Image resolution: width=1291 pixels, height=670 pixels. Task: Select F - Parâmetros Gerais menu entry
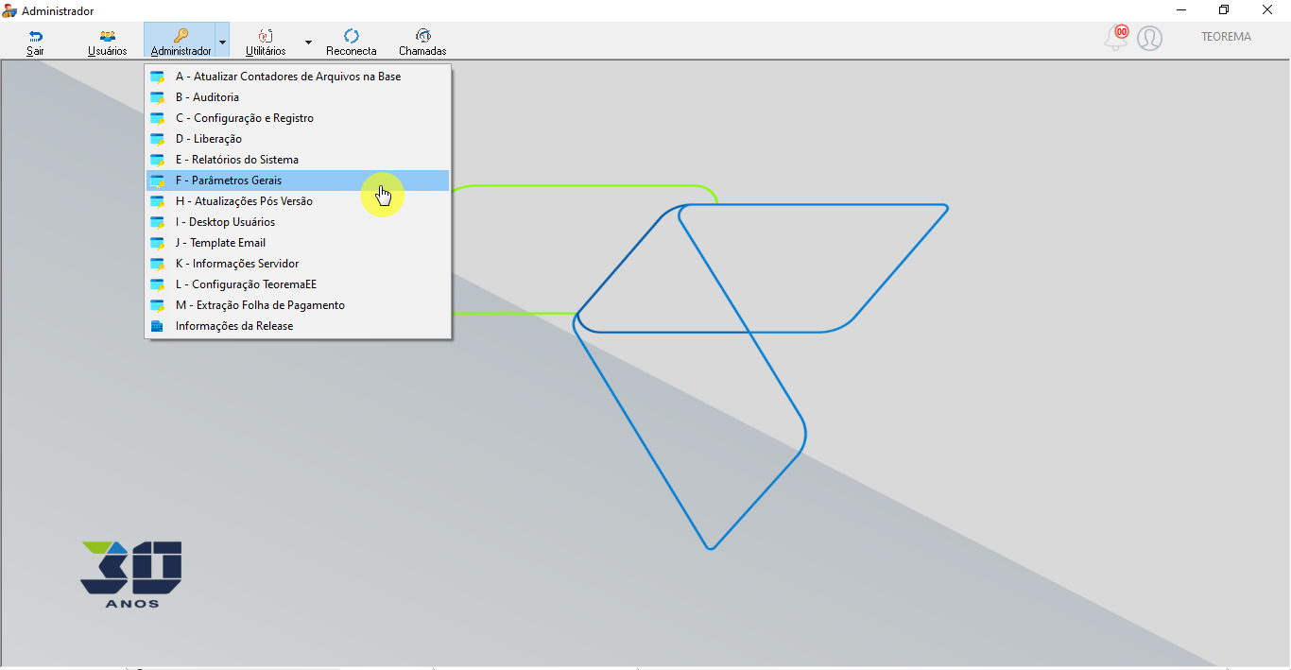(x=298, y=180)
